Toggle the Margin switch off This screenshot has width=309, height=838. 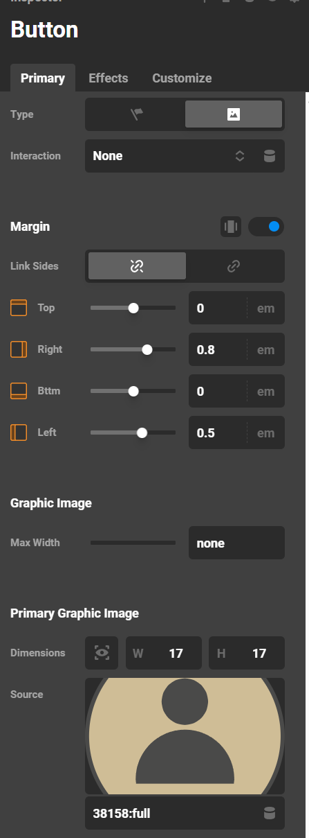266,226
